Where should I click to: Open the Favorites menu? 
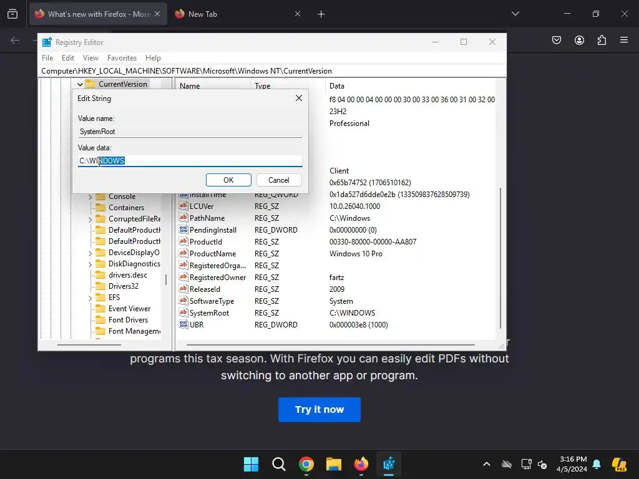(x=122, y=58)
